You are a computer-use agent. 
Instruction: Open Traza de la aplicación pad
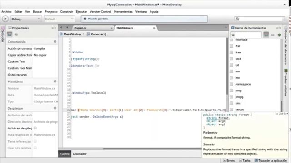(x=271, y=161)
